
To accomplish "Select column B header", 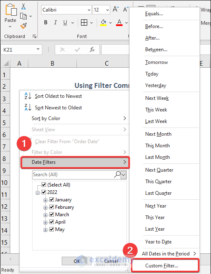I will (x=52, y=63).
